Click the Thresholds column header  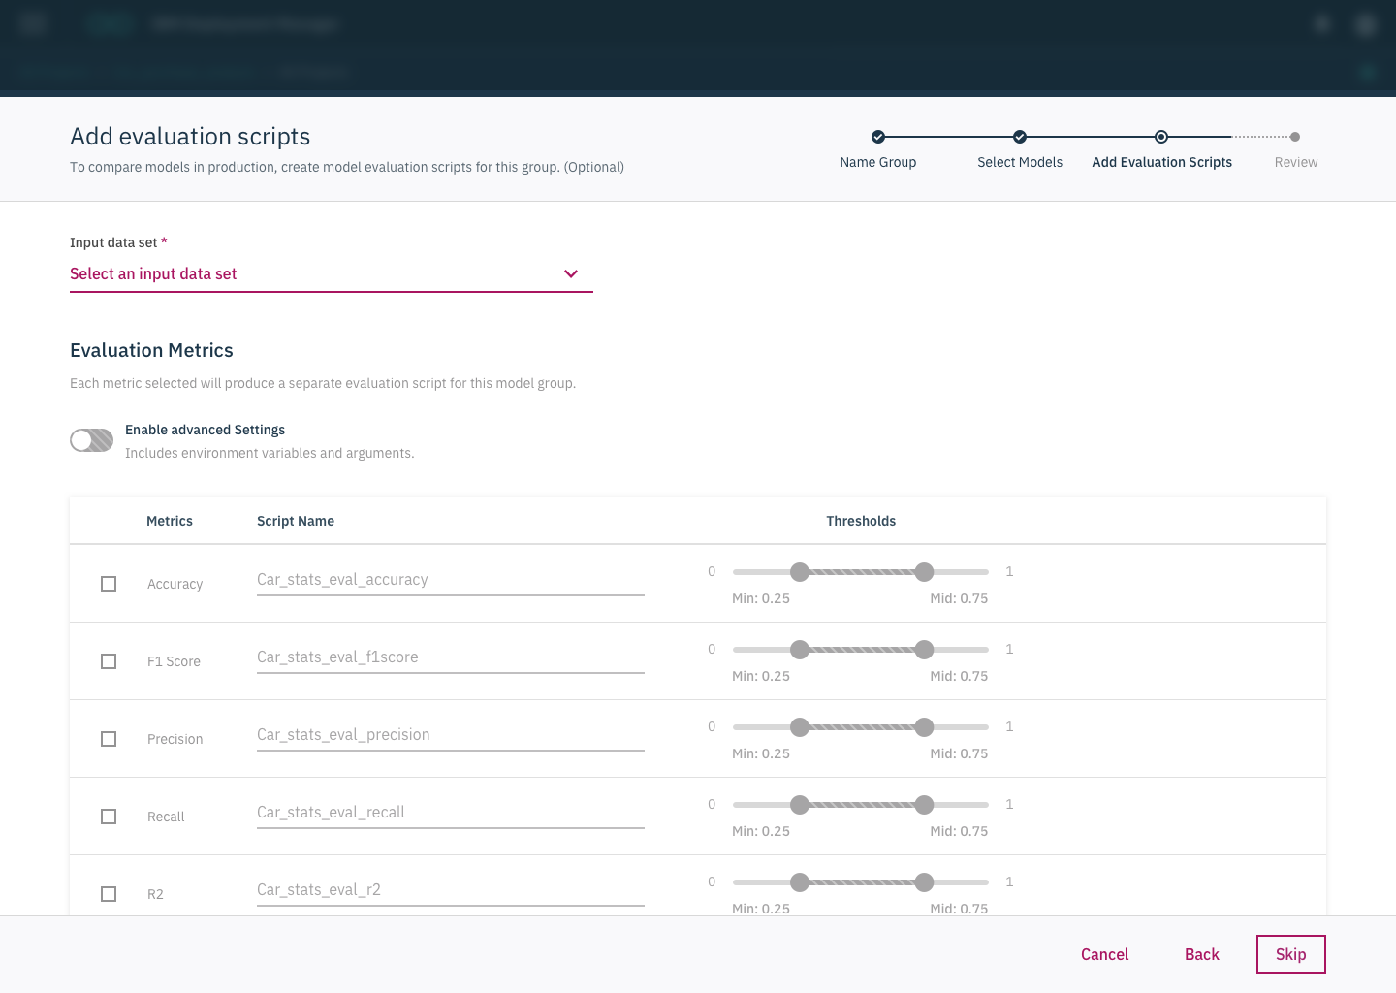tap(861, 521)
